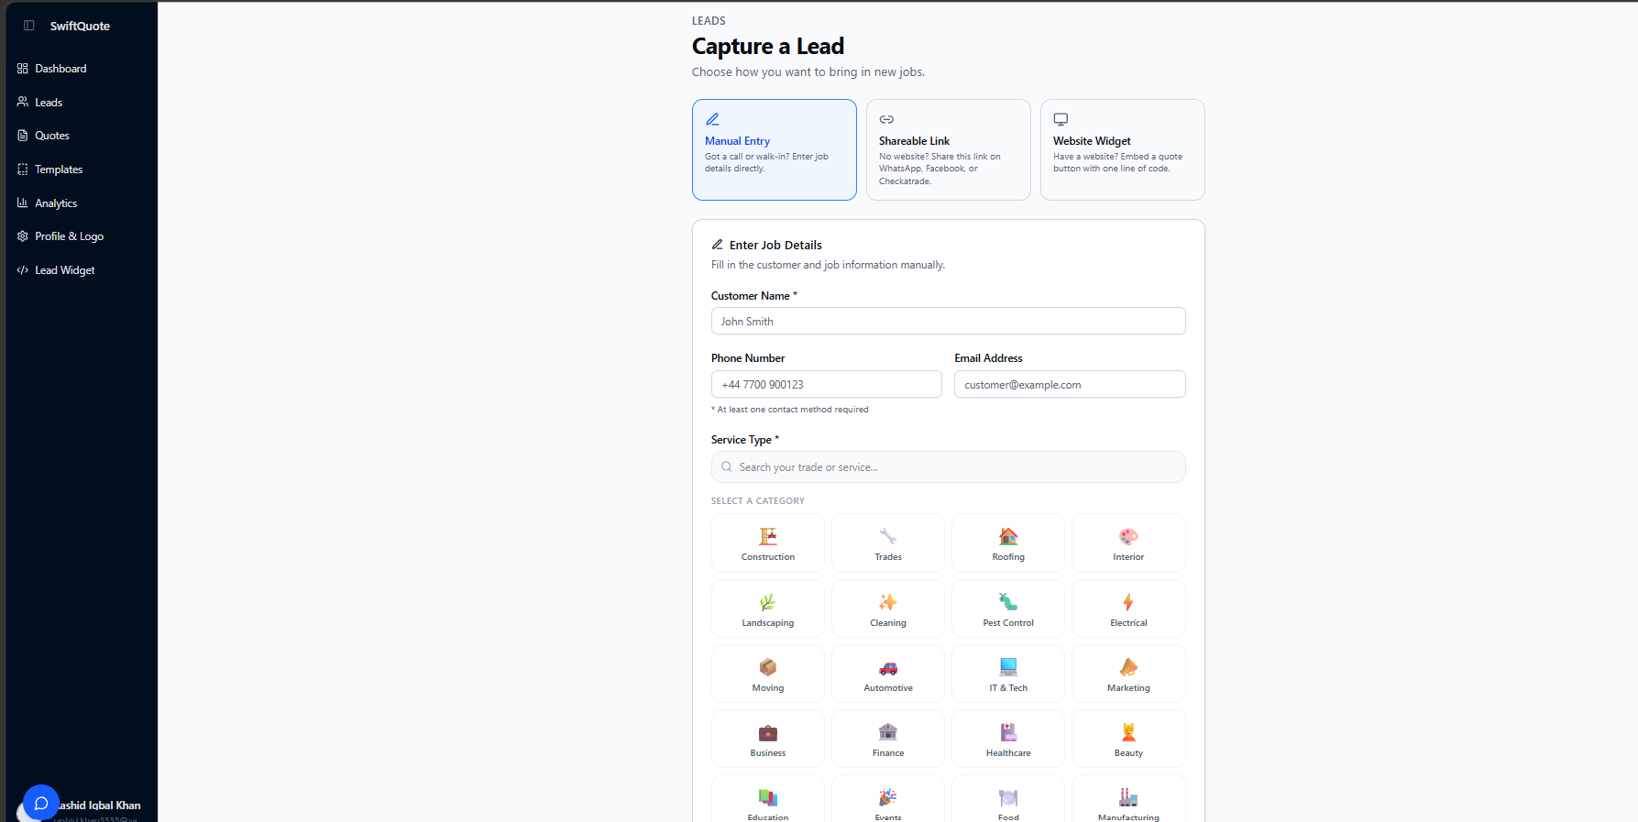Open the chat bubble support button
Screen dimensions: 1638x822
(x=41, y=803)
